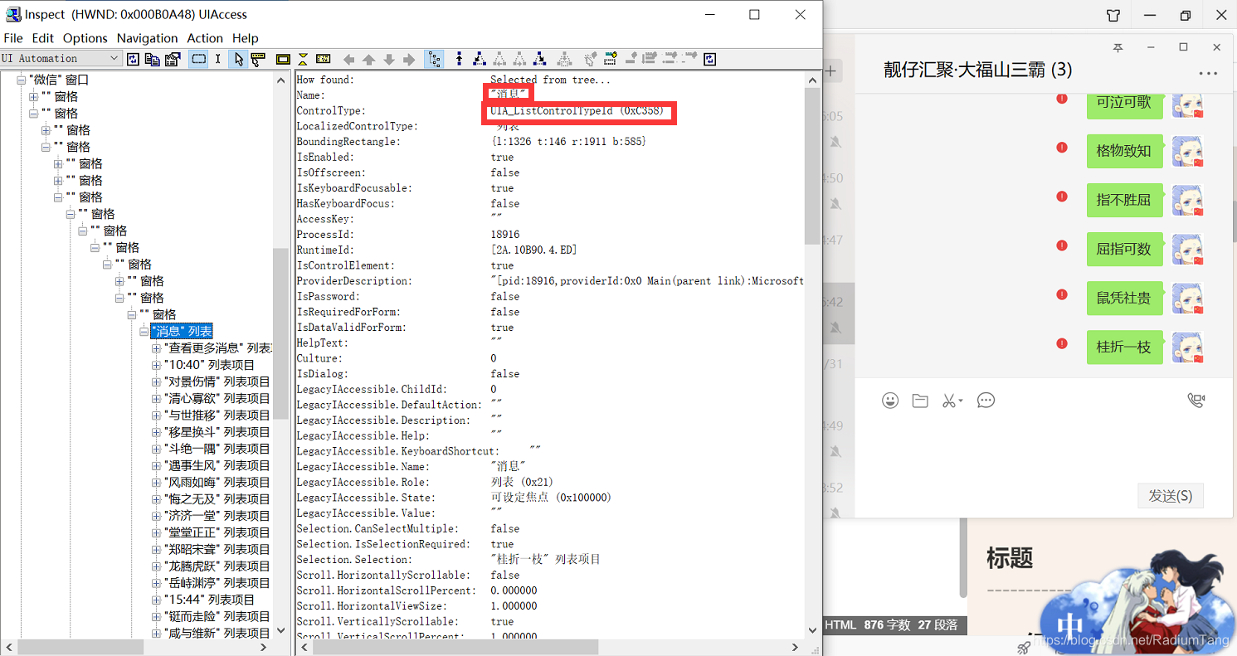Click the red failed-send icon beside 格物致知
1237x656 pixels.
[x=1061, y=148]
